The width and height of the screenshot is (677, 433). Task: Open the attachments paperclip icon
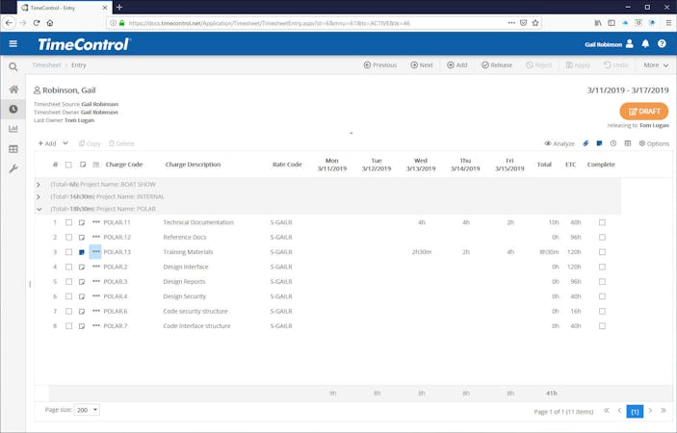tap(586, 143)
